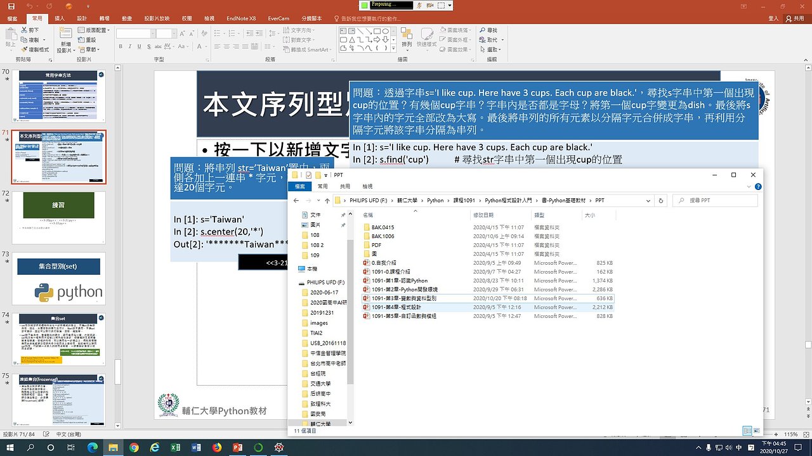812x456 pixels.
Task: Click the 共用 (Share) button in PowerPoint
Action: [x=794, y=19]
